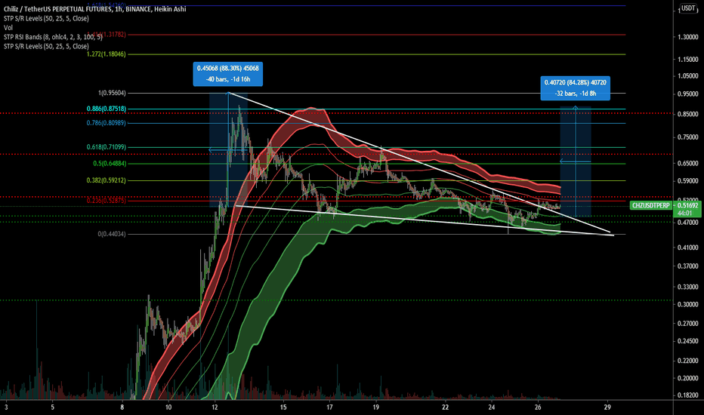Click the 0.886(0.87518) Fibonacci label
The width and height of the screenshot is (704, 415).
coord(106,109)
